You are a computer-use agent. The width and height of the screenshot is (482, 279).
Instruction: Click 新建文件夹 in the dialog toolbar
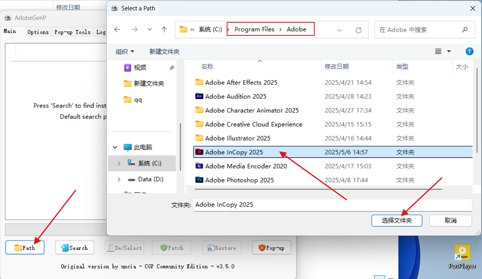pyautogui.click(x=165, y=51)
